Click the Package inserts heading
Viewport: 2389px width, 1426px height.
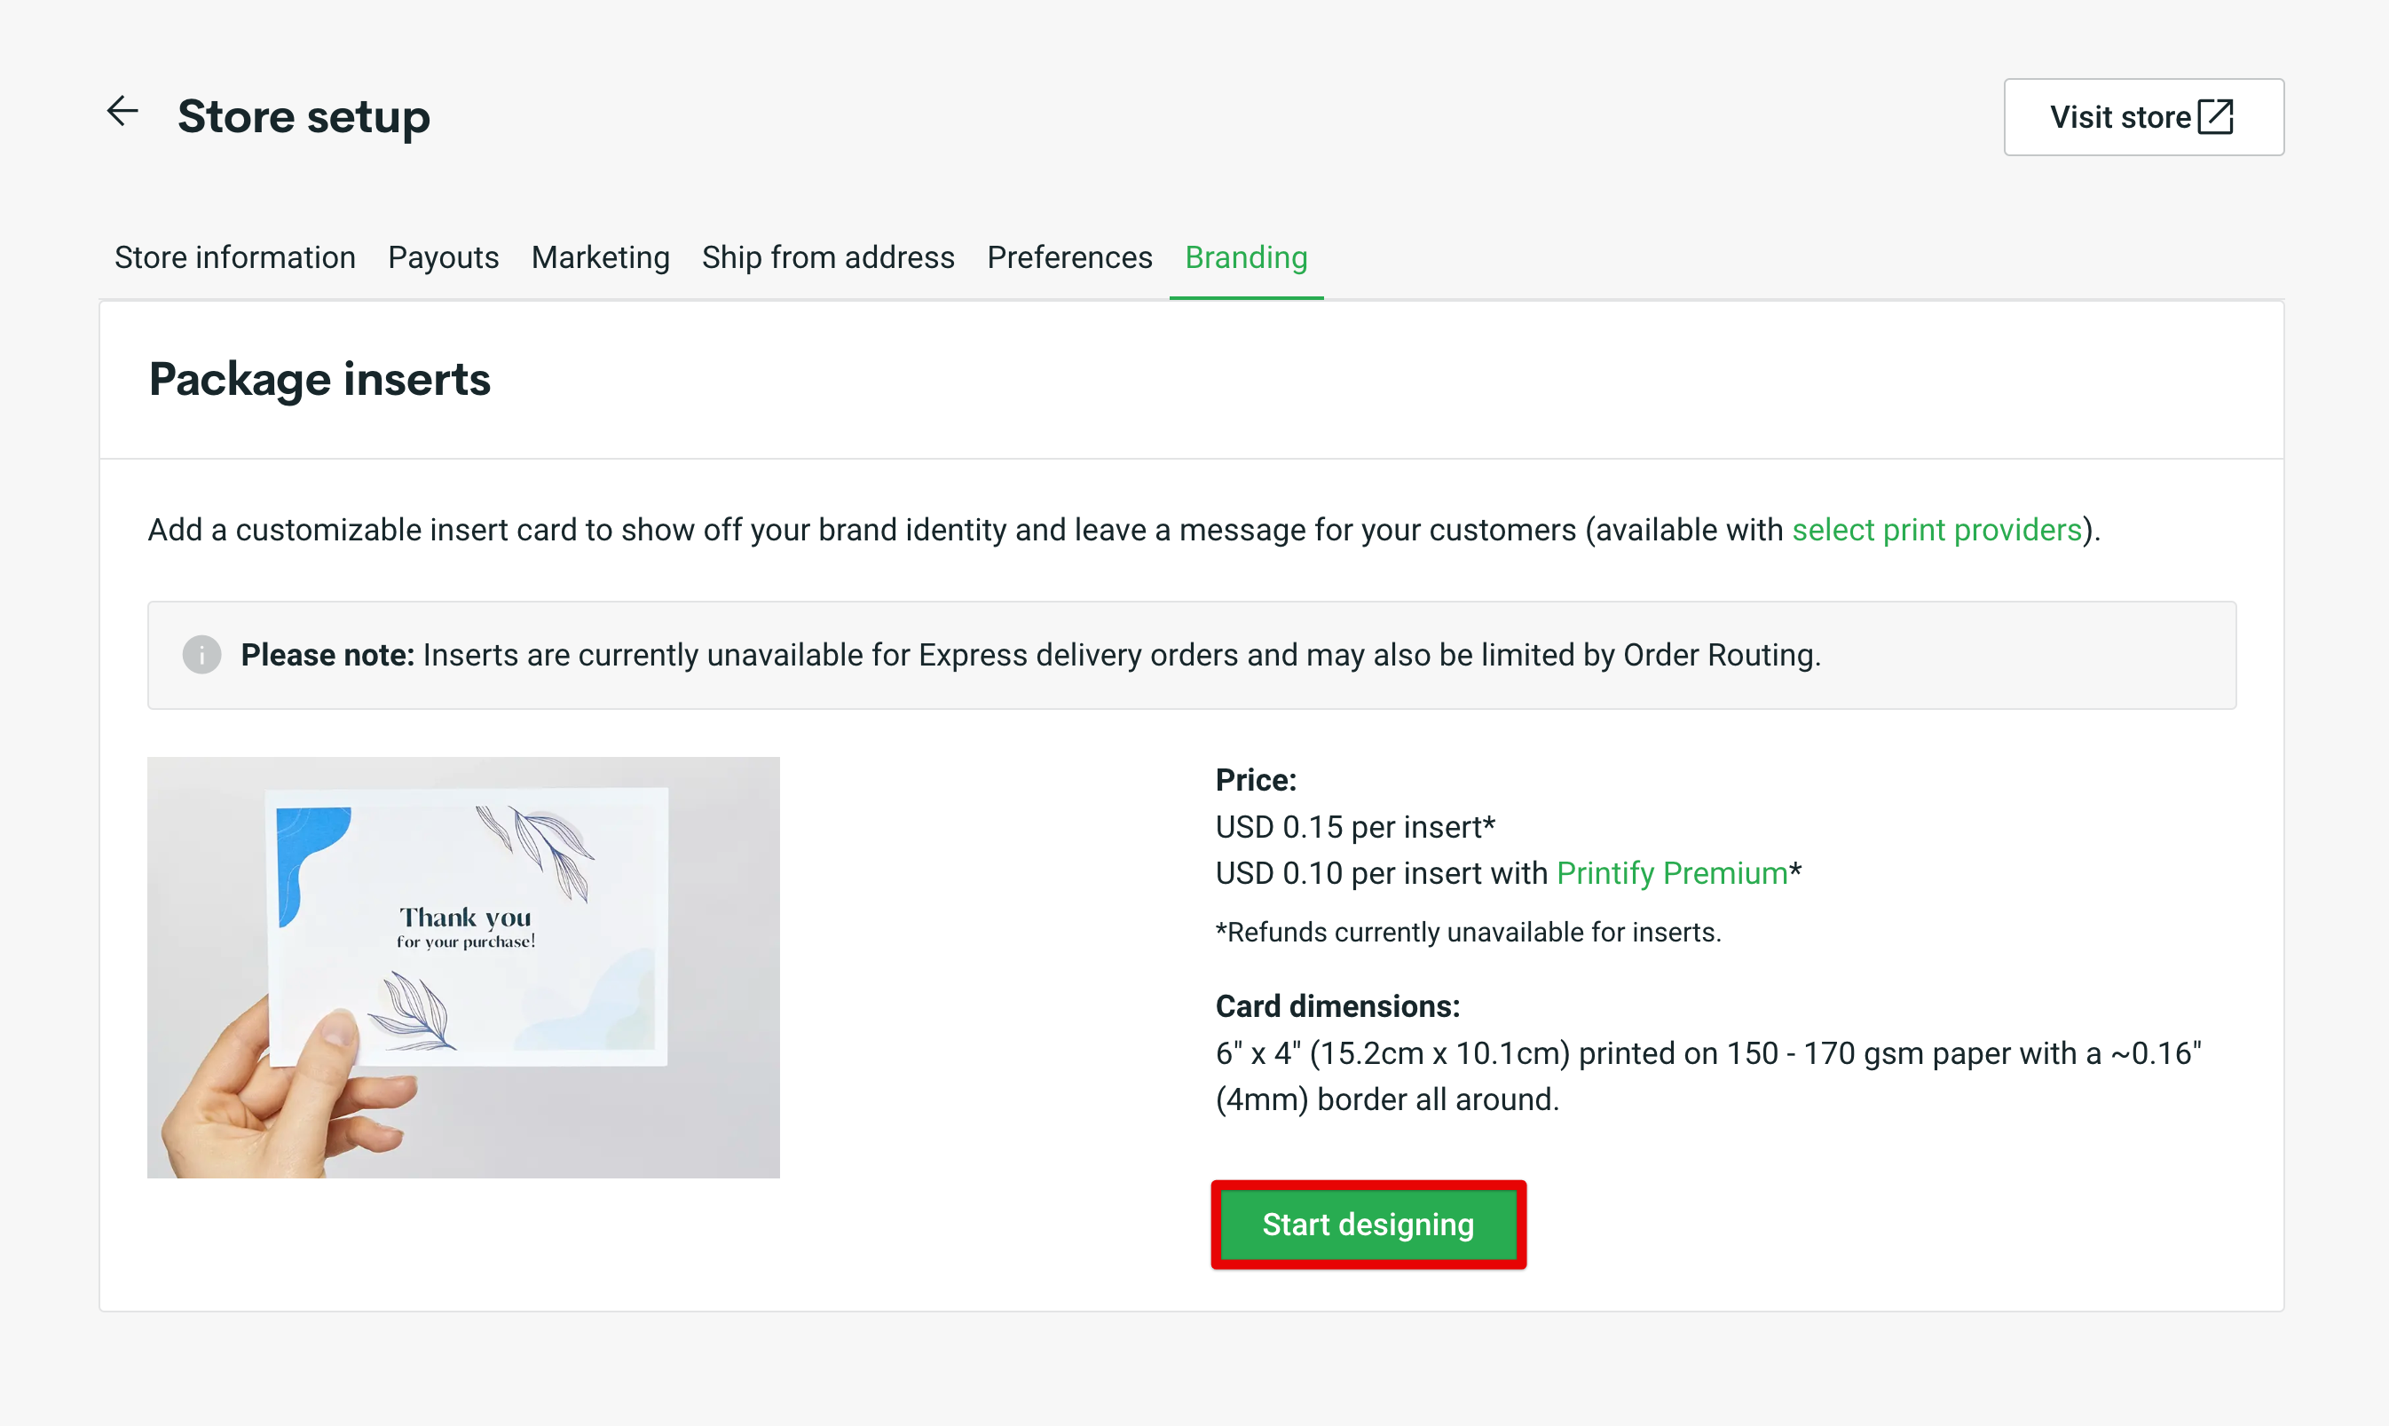[320, 379]
